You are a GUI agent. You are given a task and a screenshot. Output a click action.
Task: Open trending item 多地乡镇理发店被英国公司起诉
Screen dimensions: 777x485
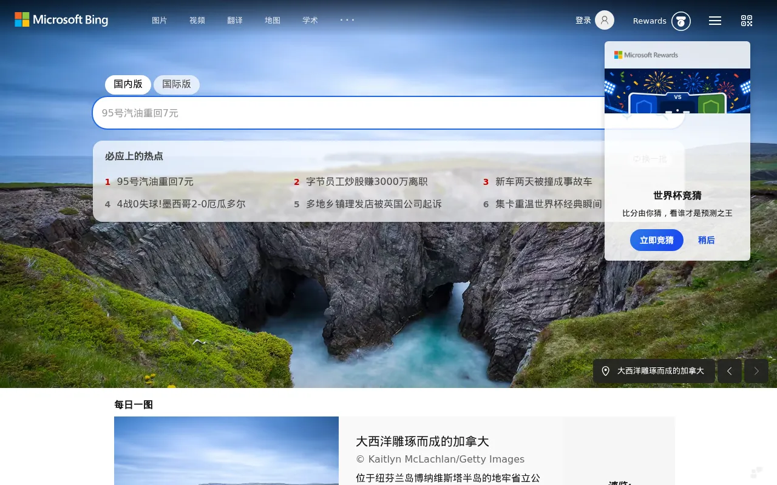coord(374,204)
